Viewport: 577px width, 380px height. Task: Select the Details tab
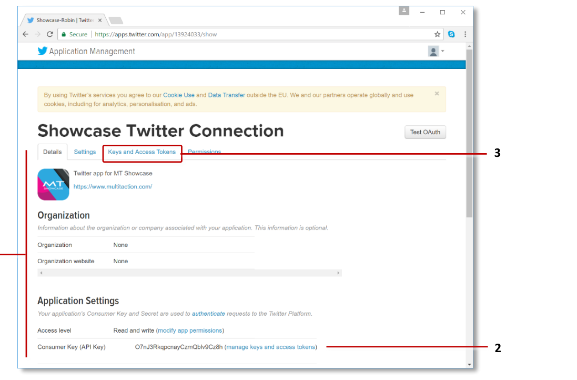pyautogui.click(x=52, y=152)
